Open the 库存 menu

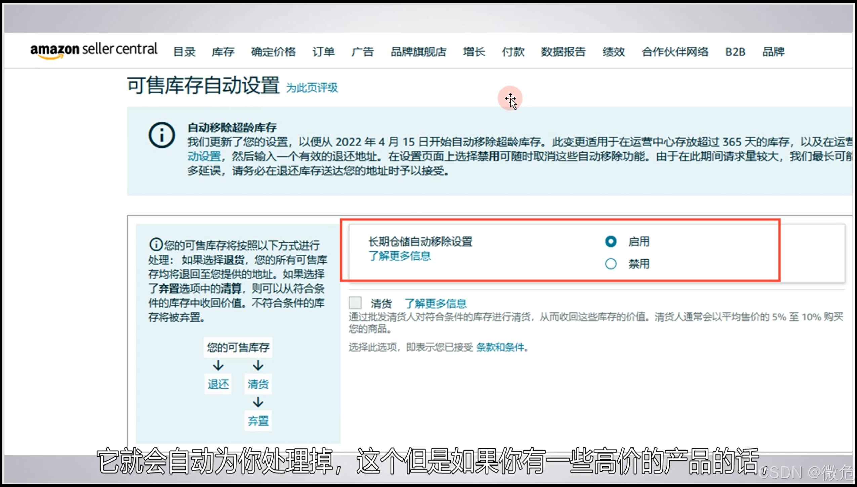[223, 52]
